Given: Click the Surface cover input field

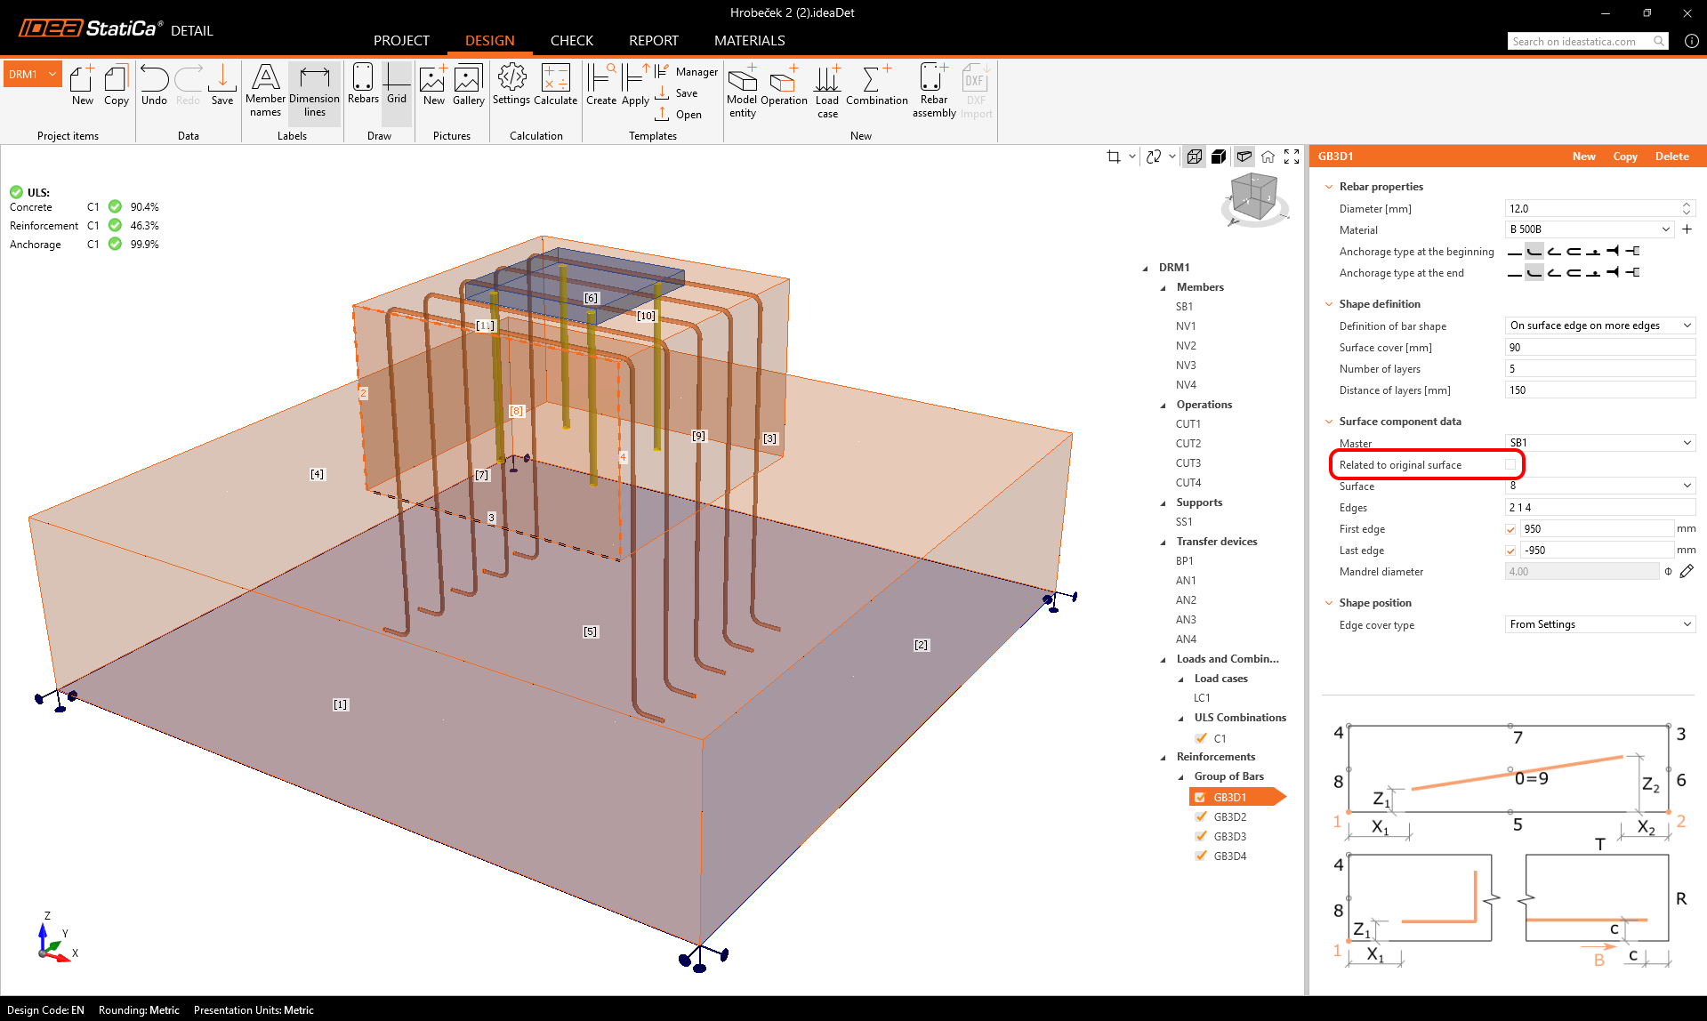Looking at the screenshot, I should pos(1599,348).
